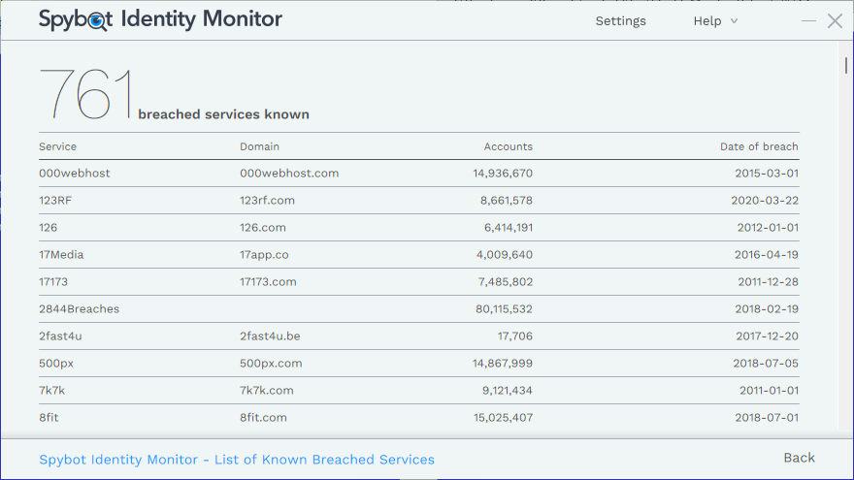Click the 761 breached services count
854x480 pixels.
point(85,94)
